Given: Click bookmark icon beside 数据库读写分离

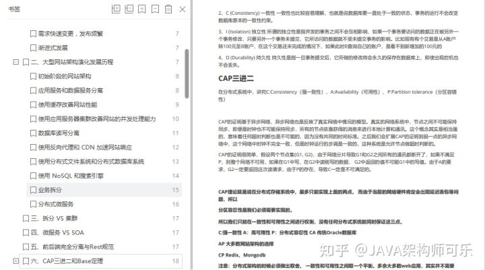Looking at the screenshot, I should 33,133.
